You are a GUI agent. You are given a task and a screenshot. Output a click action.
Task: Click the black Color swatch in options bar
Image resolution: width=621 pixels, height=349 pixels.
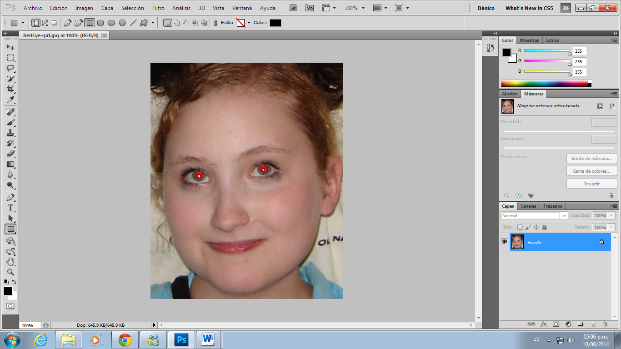pos(275,23)
